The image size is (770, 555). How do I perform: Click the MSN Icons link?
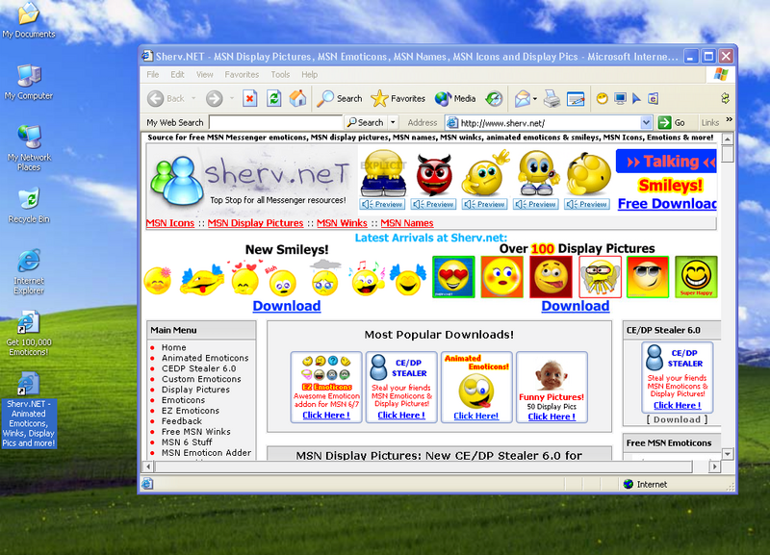(x=170, y=223)
